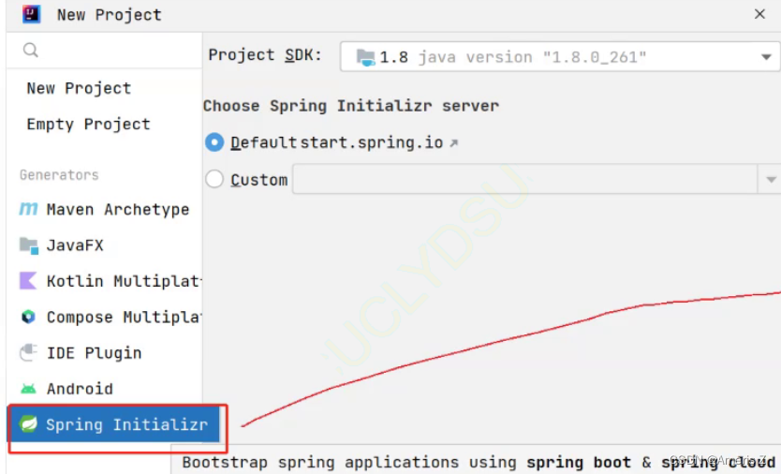This screenshot has width=781, height=474.
Task: Click the 'Choose Spring Initializr server' heading
Action: [351, 106]
